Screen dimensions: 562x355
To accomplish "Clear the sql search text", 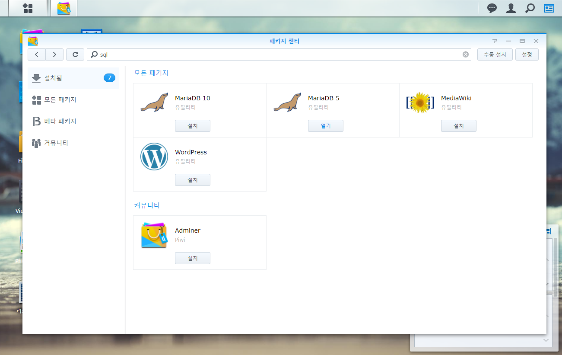I will pyautogui.click(x=466, y=54).
